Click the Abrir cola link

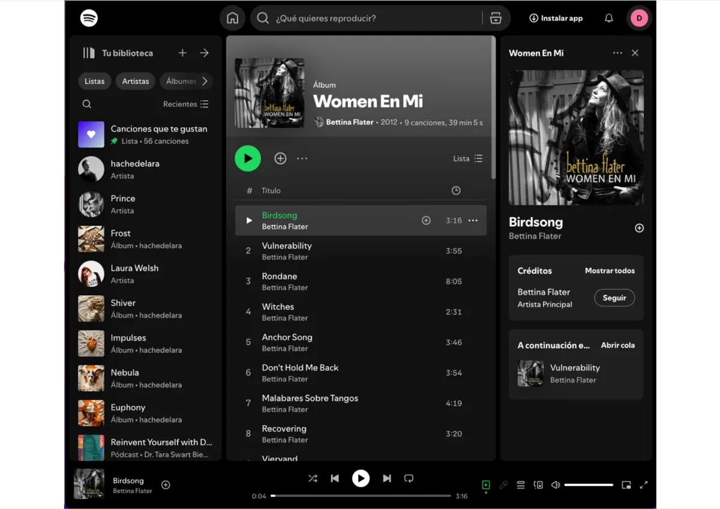coord(617,345)
